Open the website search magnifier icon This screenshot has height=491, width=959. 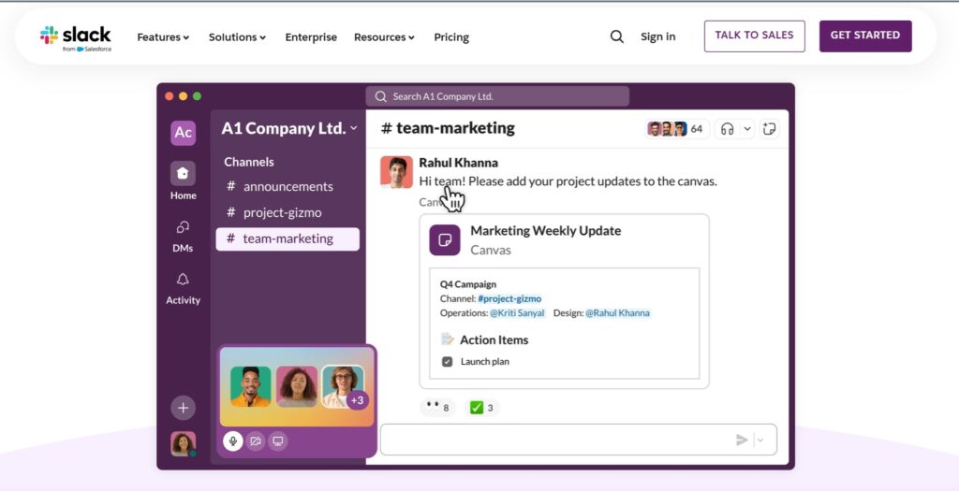tap(617, 36)
